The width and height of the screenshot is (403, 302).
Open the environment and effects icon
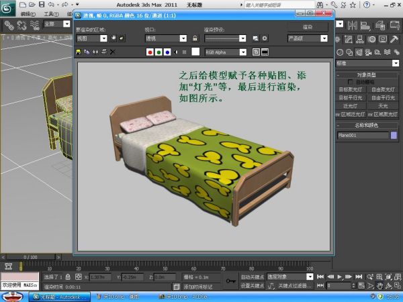[x=265, y=38]
